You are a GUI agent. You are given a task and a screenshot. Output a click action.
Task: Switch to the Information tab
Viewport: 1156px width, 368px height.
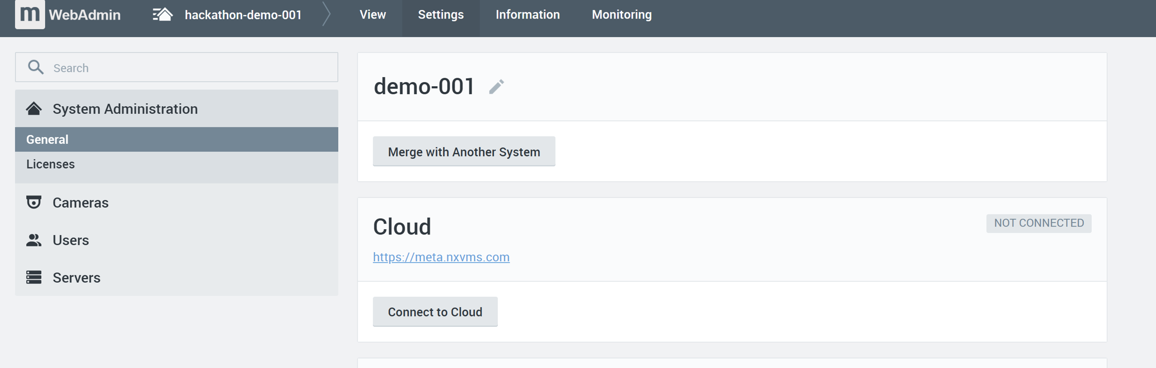527,15
